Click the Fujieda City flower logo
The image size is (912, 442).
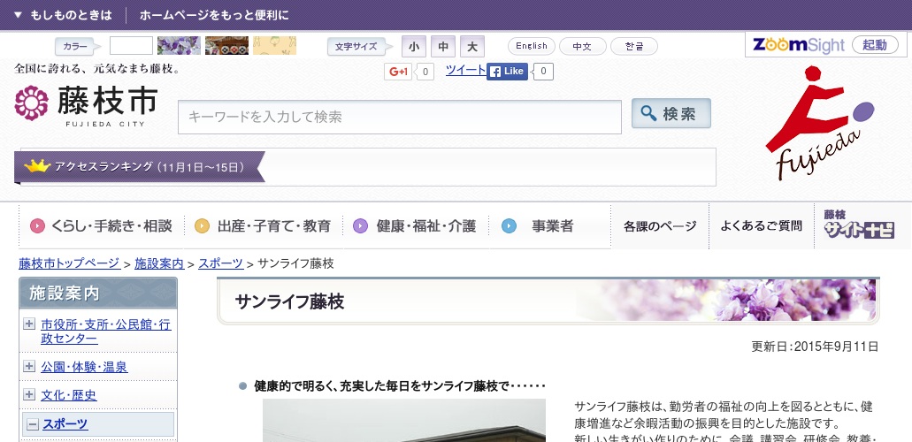[x=31, y=103]
